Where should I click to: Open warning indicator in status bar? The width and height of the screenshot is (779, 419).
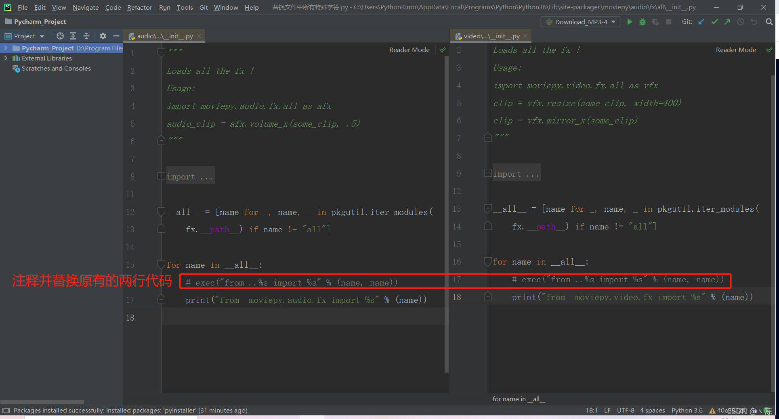point(712,411)
